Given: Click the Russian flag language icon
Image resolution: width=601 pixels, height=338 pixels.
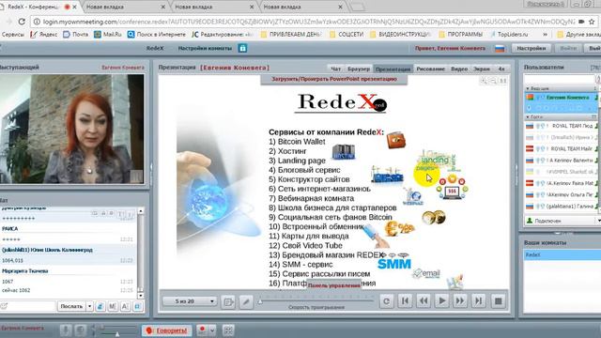Looking at the screenshot, I should pyautogui.click(x=500, y=49).
